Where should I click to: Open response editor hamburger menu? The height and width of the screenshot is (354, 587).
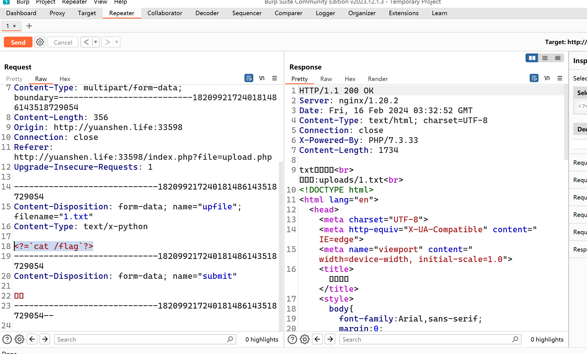(560, 78)
